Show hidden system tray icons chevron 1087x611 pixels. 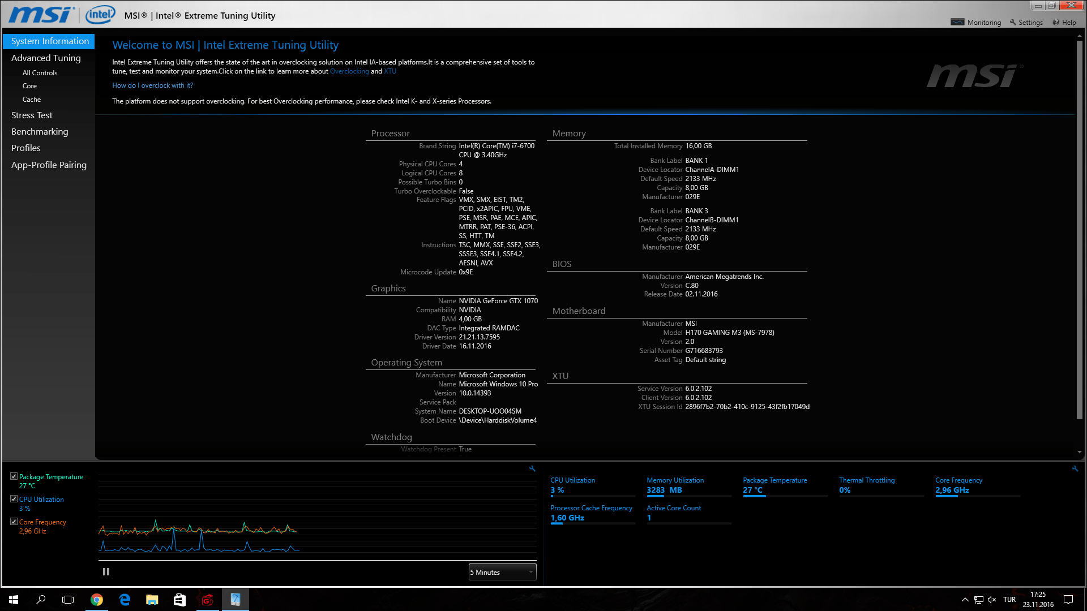(965, 600)
